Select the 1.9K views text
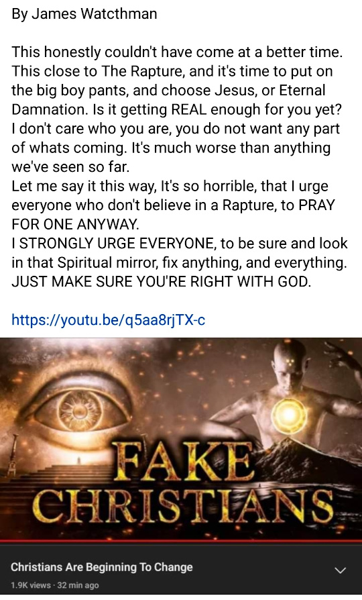Viewport: 362px width, 600px height. click(x=31, y=585)
